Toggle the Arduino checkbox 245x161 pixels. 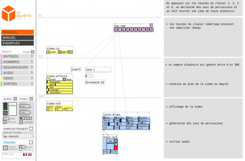coord(31,142)
